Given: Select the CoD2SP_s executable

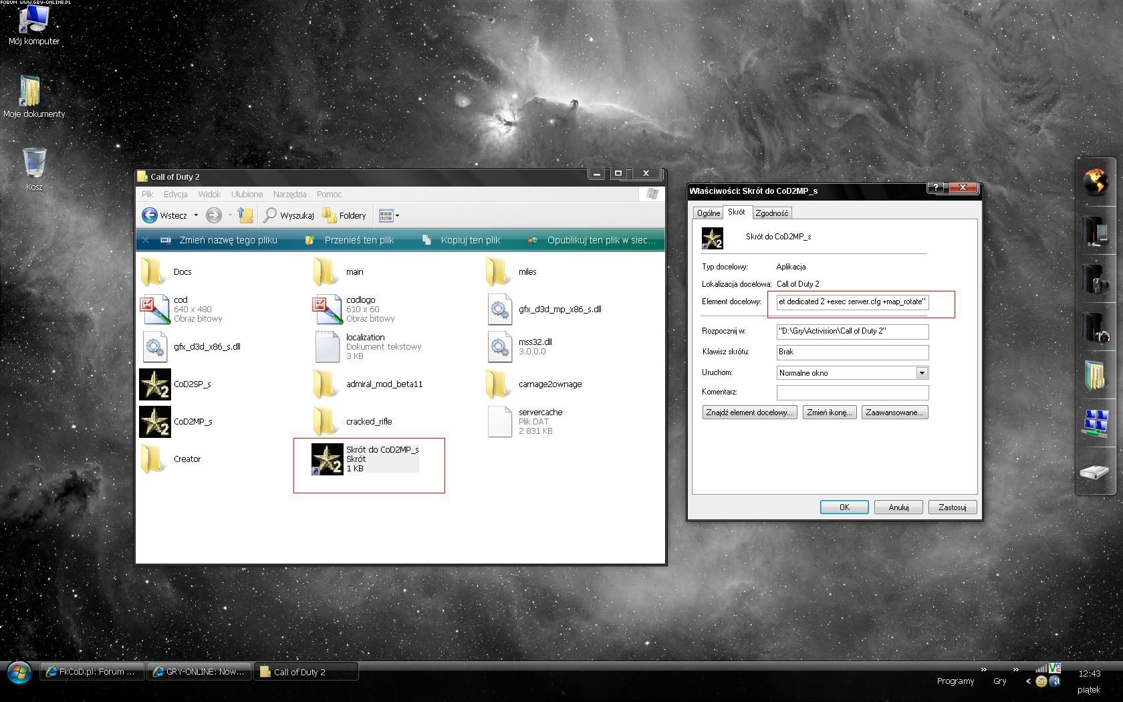Looking at the screenshot, I should (175, 384).
